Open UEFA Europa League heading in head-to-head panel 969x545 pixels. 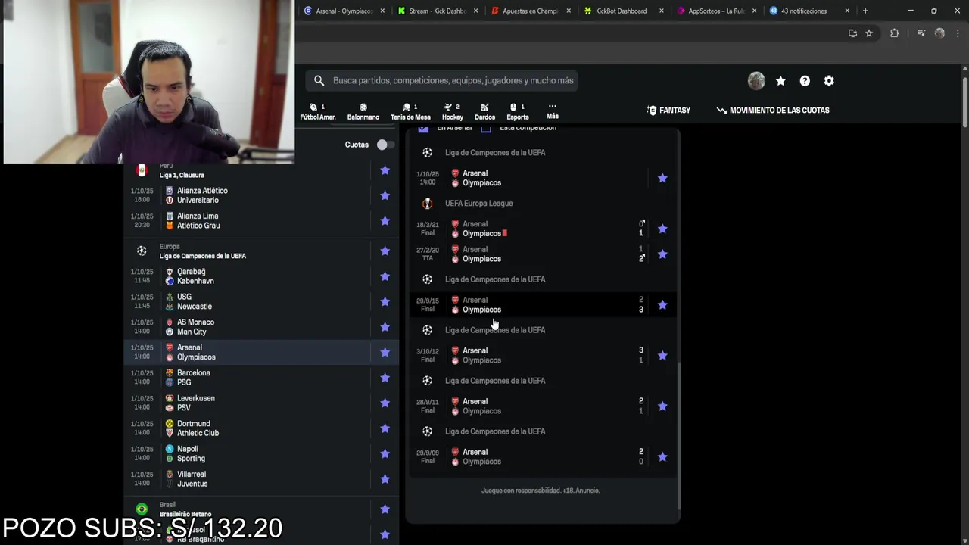(x=478, y=203)
